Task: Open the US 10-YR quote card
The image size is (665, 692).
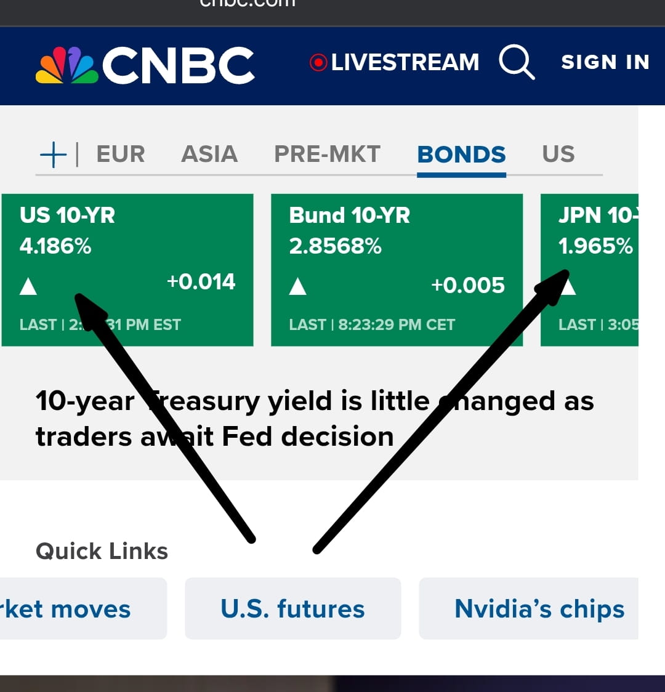Action: pyautogui.click(x=127, y=246)
